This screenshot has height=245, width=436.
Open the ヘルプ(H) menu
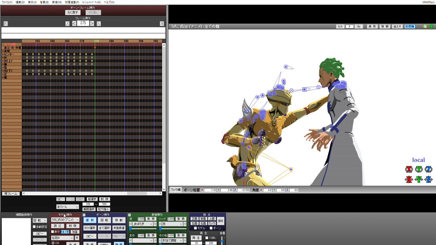[109, 2]
